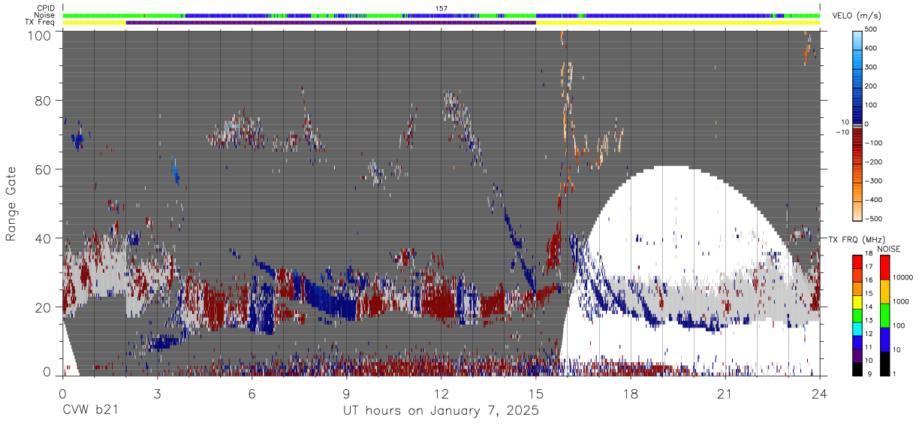The image size is (922, 426).
Task: Click the NOISE legend title
Action: (x=888, y=249)
